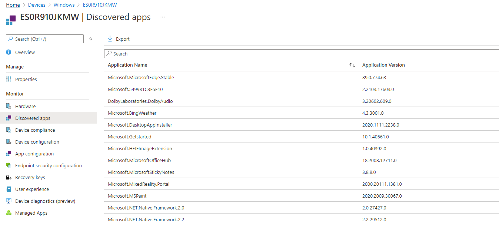The image size is (499, 225).
Task: Select Microsoft.MicrosoftEdge.Stable row
Action: click(x=302, y=78)
